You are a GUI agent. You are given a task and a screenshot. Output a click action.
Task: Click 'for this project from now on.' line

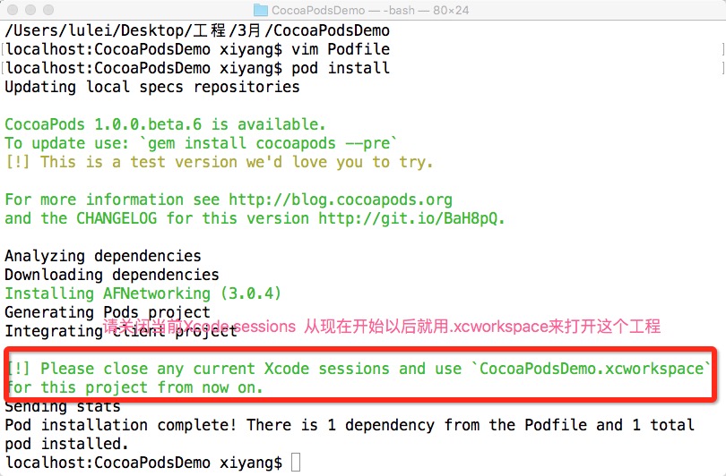point(135,387)
